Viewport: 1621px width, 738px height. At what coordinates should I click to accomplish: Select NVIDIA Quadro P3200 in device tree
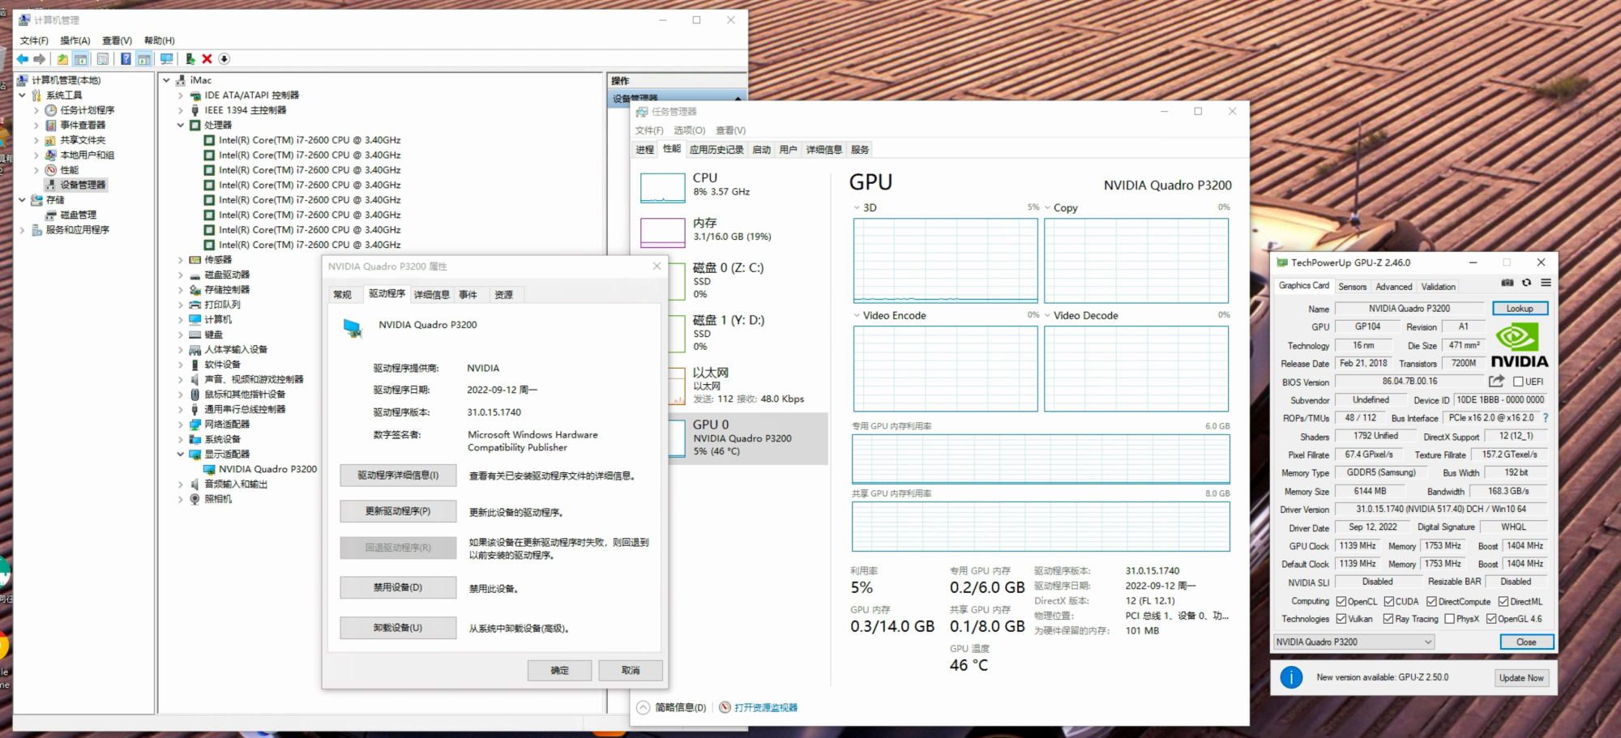tap(267, 469)
